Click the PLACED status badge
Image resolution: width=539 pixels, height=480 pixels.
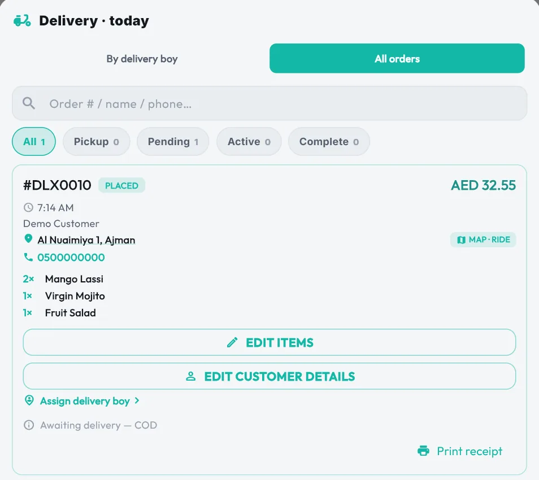pyautogui.click(x=121, y=186)
